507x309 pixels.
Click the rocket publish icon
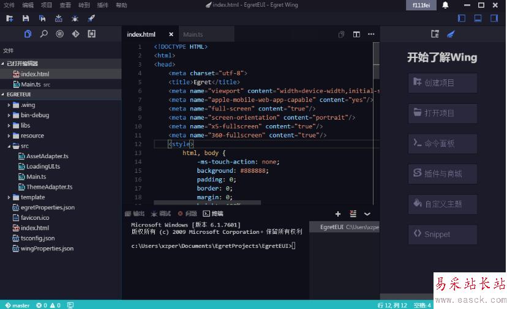[91, 18]
